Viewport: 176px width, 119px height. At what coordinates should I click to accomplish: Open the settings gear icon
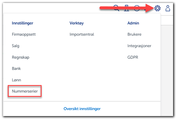[157, 8]
